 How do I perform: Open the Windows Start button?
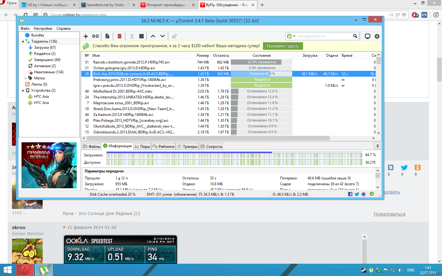pos(7,270)
